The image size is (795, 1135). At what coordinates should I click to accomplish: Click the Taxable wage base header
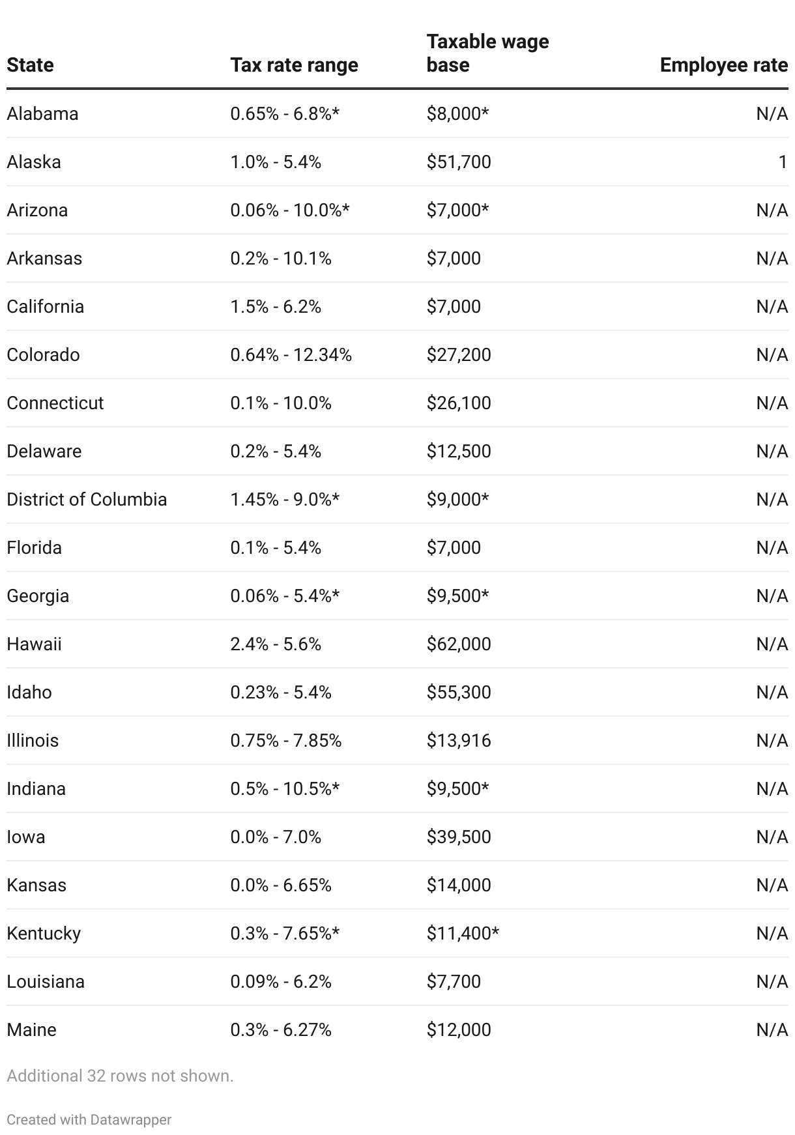pyautogui.click(x=487, y=53)
